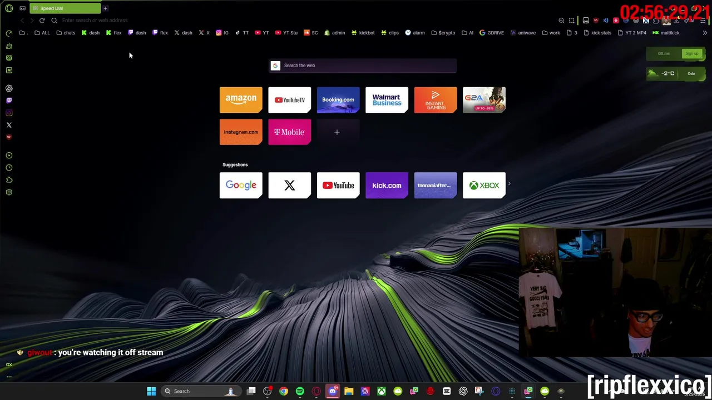
Task: Open the YT Stu bookmark
Action: [286, 33]
